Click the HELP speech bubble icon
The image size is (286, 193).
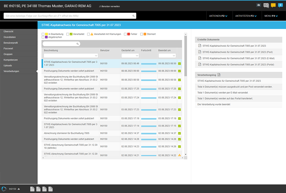click(266, 5)
